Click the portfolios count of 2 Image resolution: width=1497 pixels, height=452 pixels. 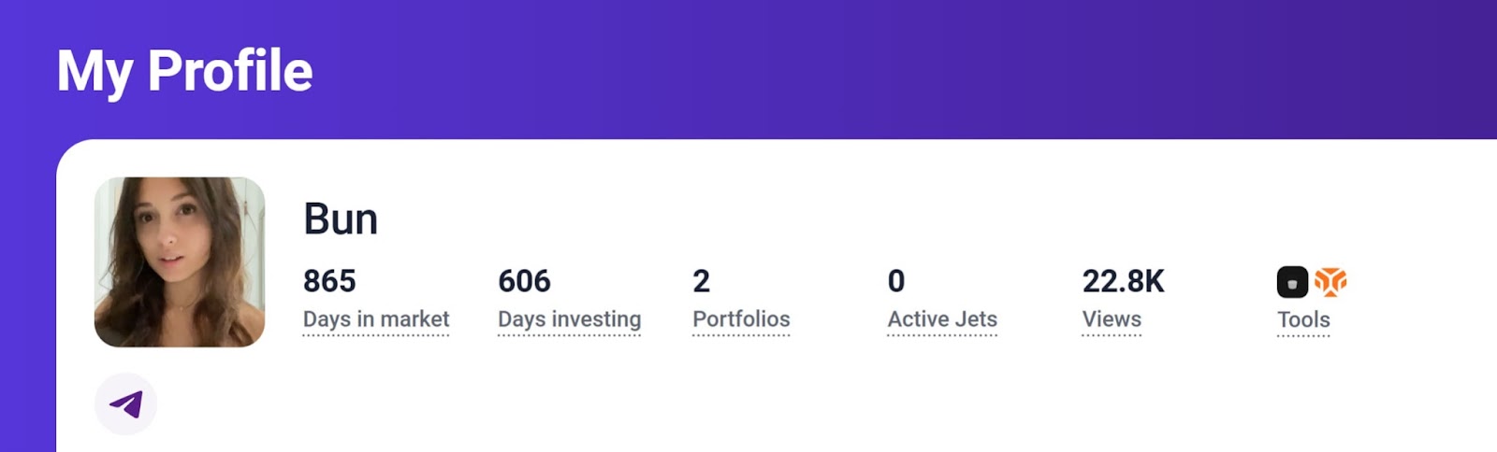701,281
